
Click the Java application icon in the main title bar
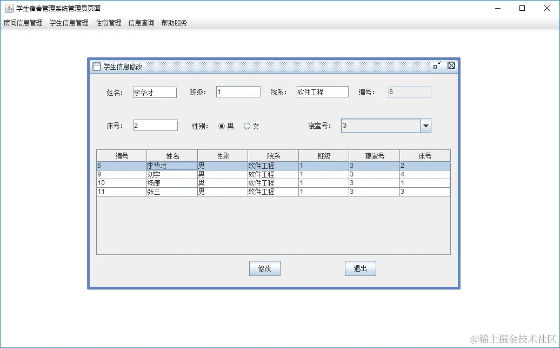pyautogui.click(x=8, y=8)
